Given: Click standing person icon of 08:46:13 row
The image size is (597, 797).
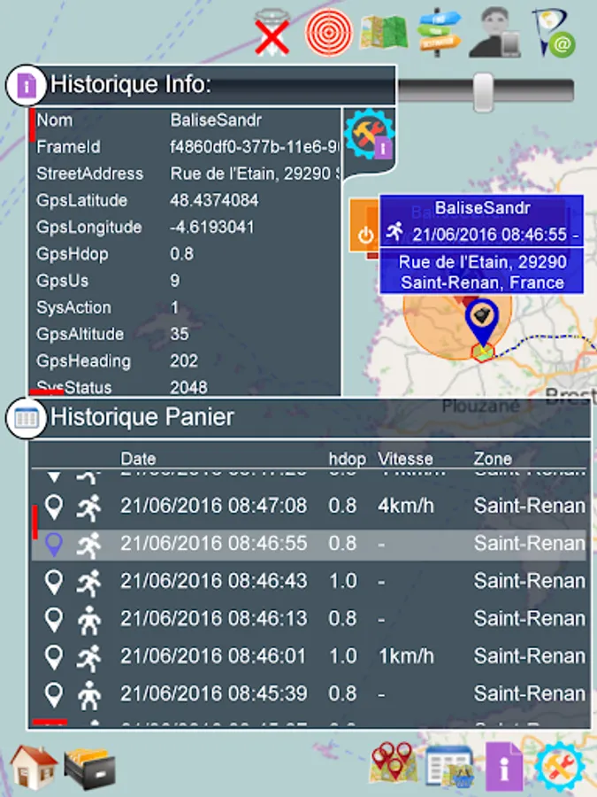Looking at the screenshot, I should tap(88, 620).
